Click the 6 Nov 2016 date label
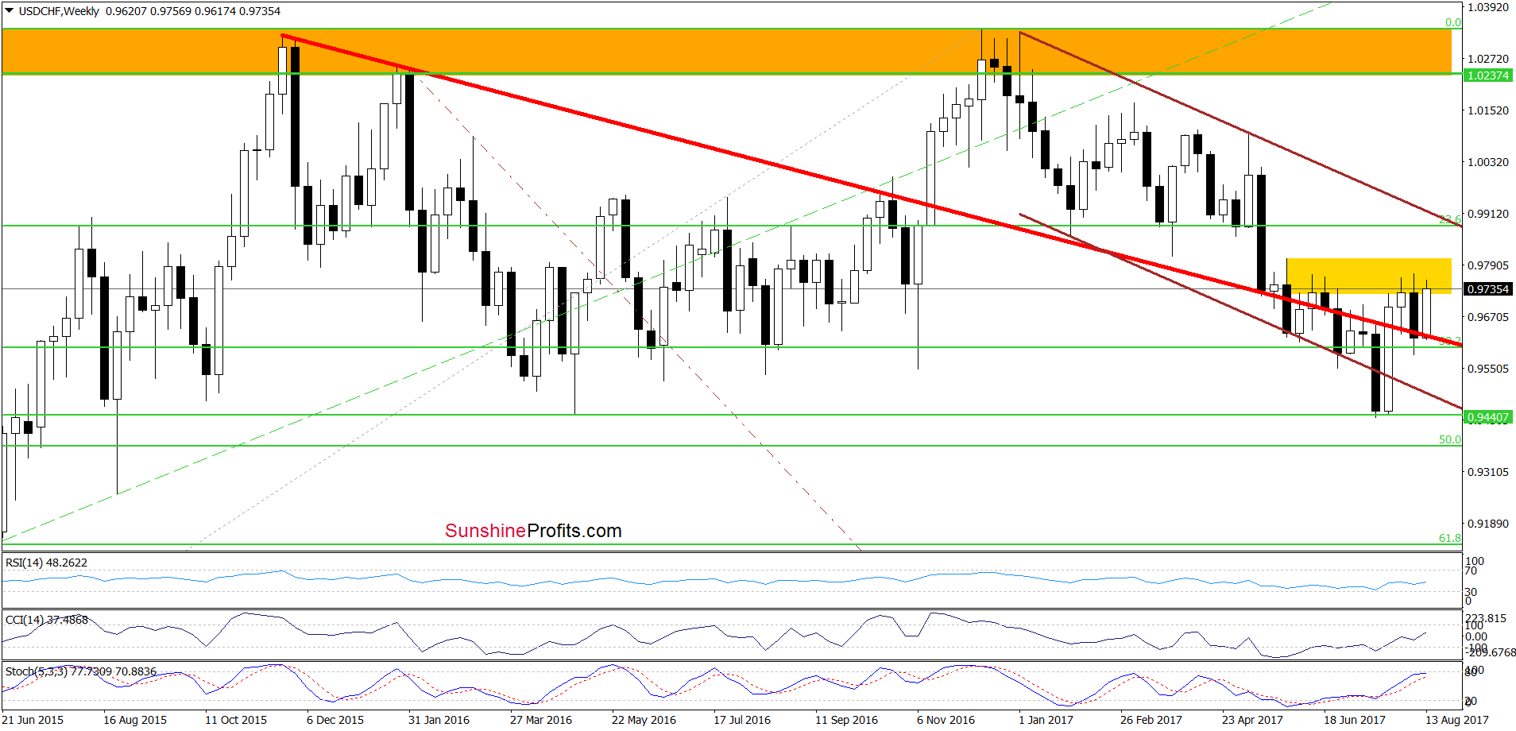The width and height of the screenshot is (1516, 731). (x=946, y=720)
